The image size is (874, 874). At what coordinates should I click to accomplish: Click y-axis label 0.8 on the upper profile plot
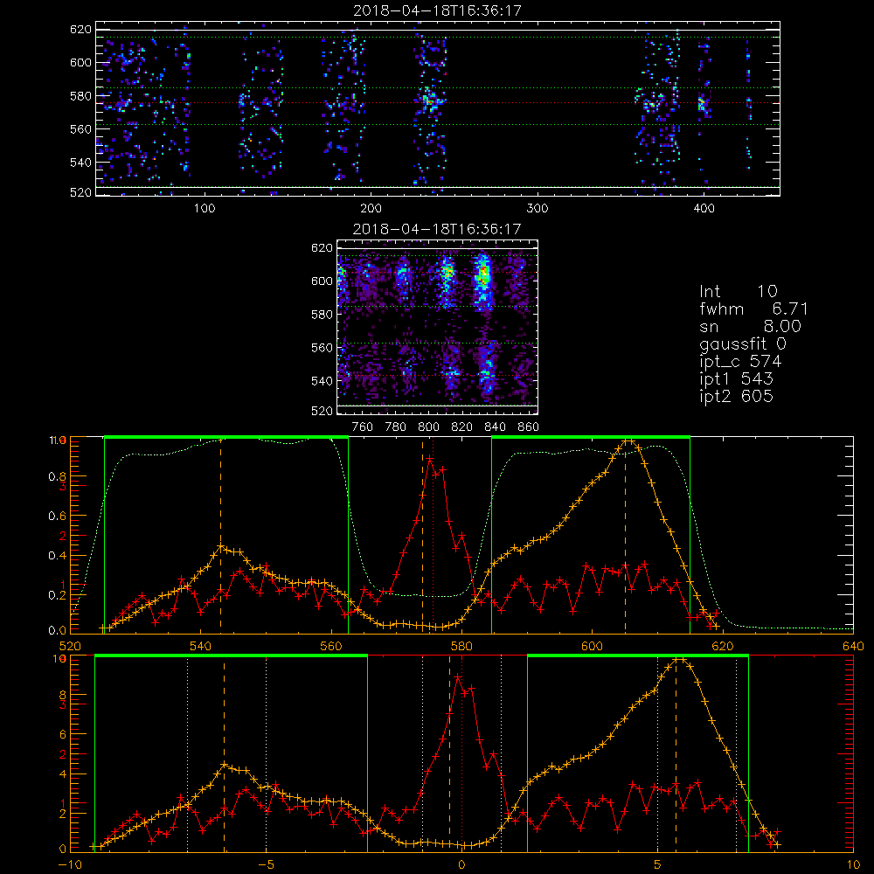pos(57,476)
